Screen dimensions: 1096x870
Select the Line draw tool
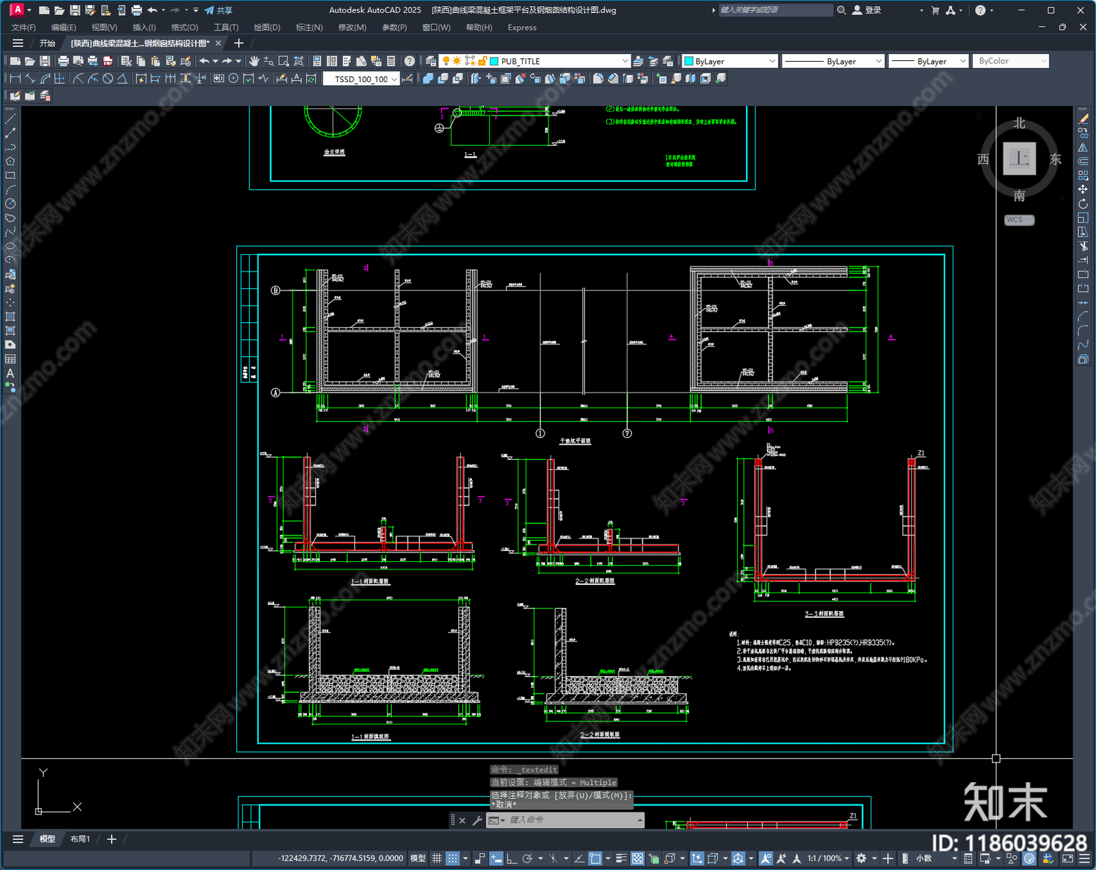[10, 119]
